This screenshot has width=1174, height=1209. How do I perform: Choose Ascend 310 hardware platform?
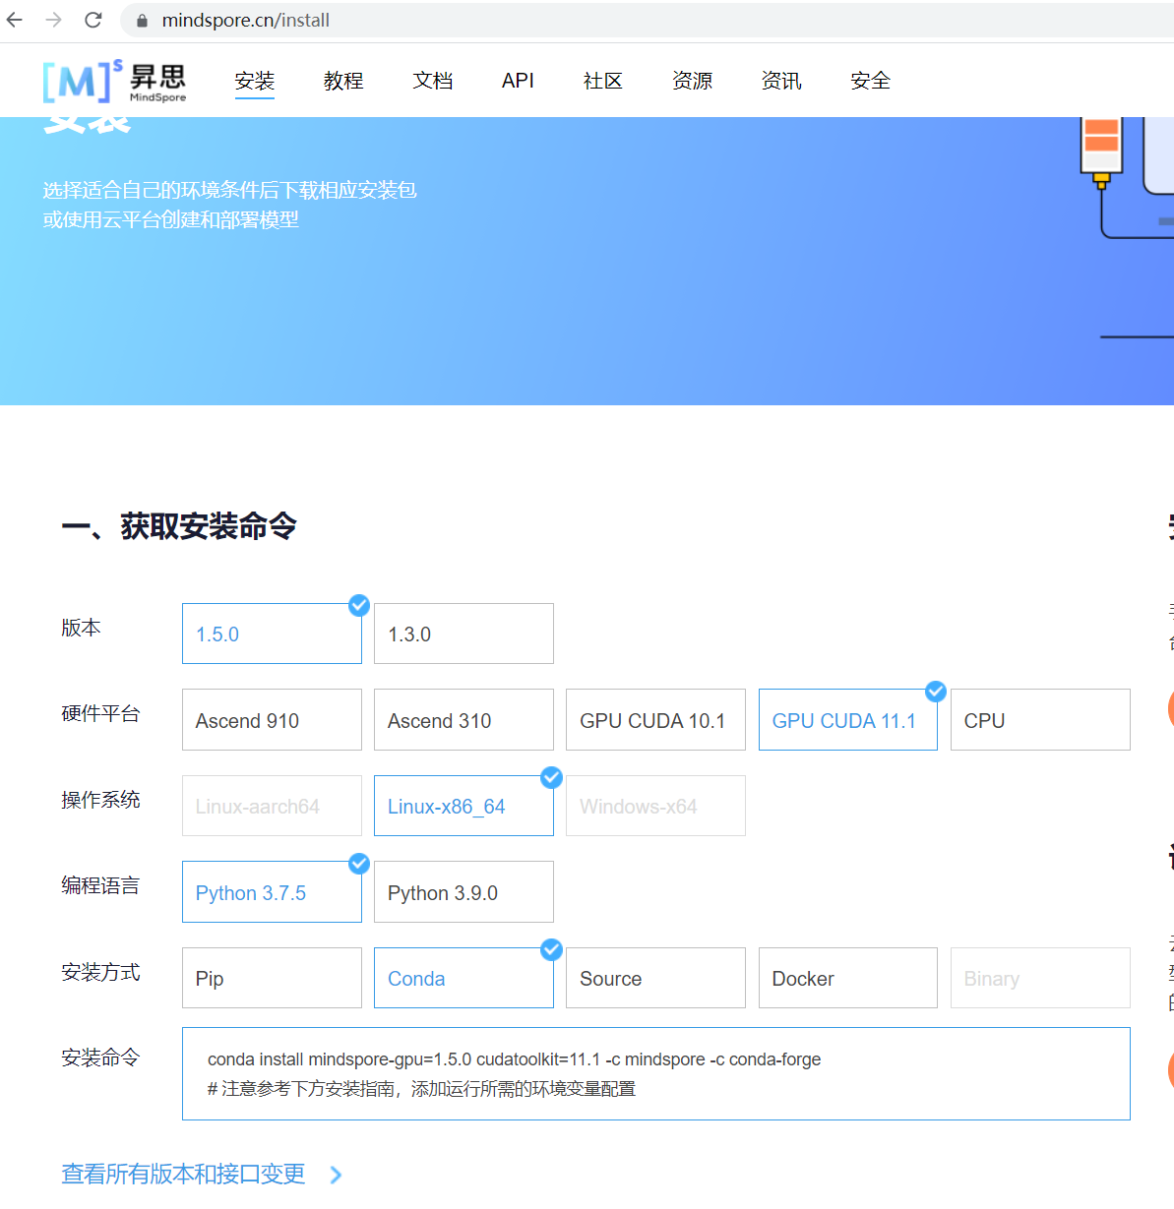[463, 720]
